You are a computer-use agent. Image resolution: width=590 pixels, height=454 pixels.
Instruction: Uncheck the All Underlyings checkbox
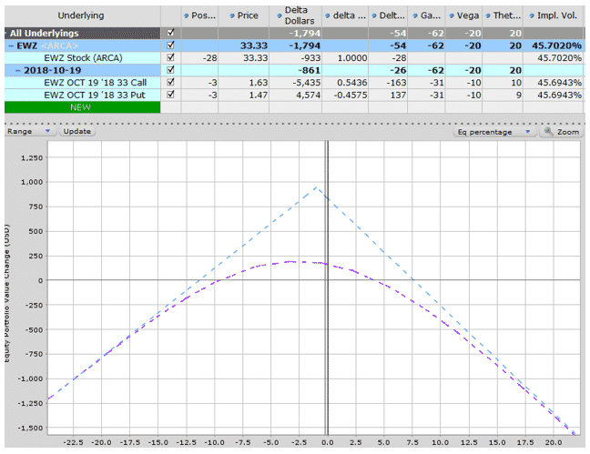170,33
